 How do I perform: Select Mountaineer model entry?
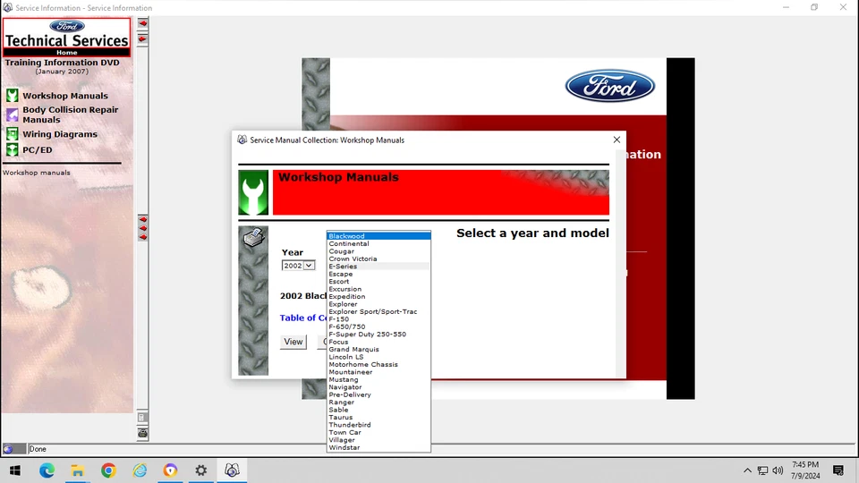[x=378, y=372]
